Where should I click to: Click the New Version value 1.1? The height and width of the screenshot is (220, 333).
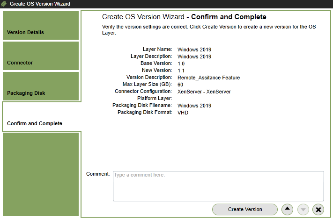[x=181, y=71]
